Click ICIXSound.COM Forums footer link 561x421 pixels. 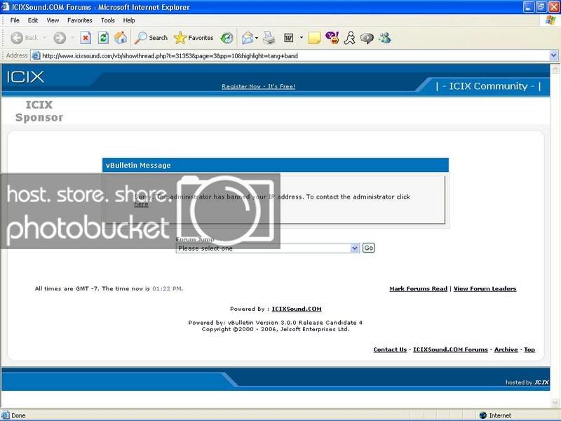click(450, 349)
